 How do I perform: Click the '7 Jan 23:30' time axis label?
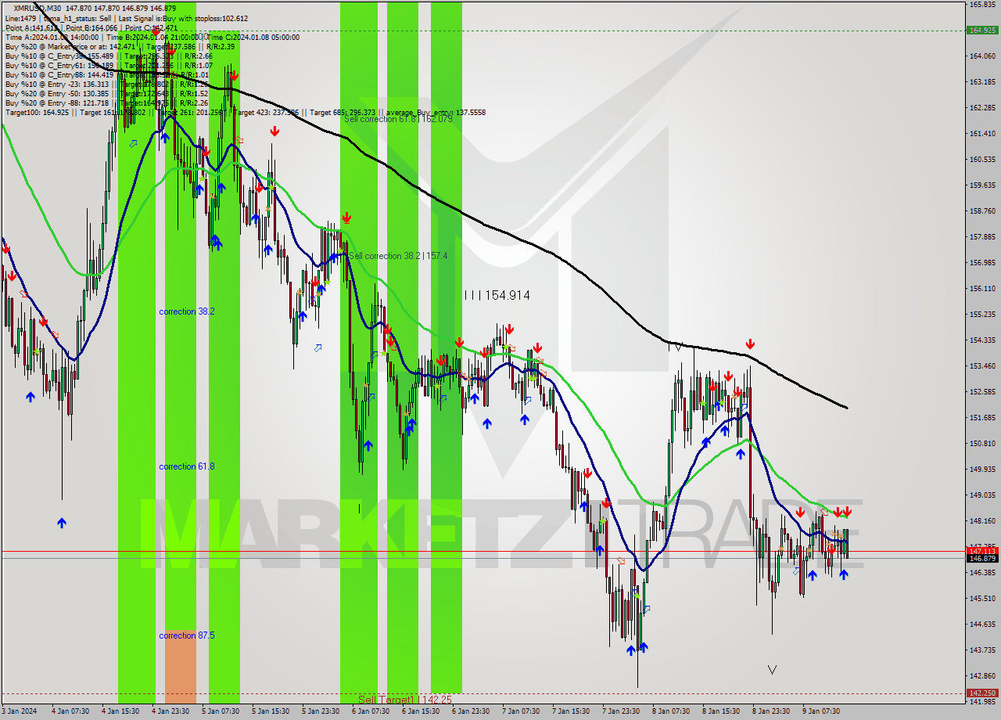tap(621, 711)
